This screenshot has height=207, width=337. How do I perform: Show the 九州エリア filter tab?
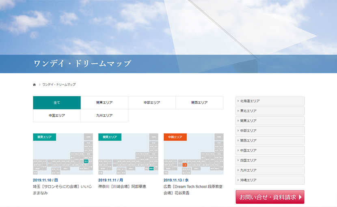[x=104, y=116]
